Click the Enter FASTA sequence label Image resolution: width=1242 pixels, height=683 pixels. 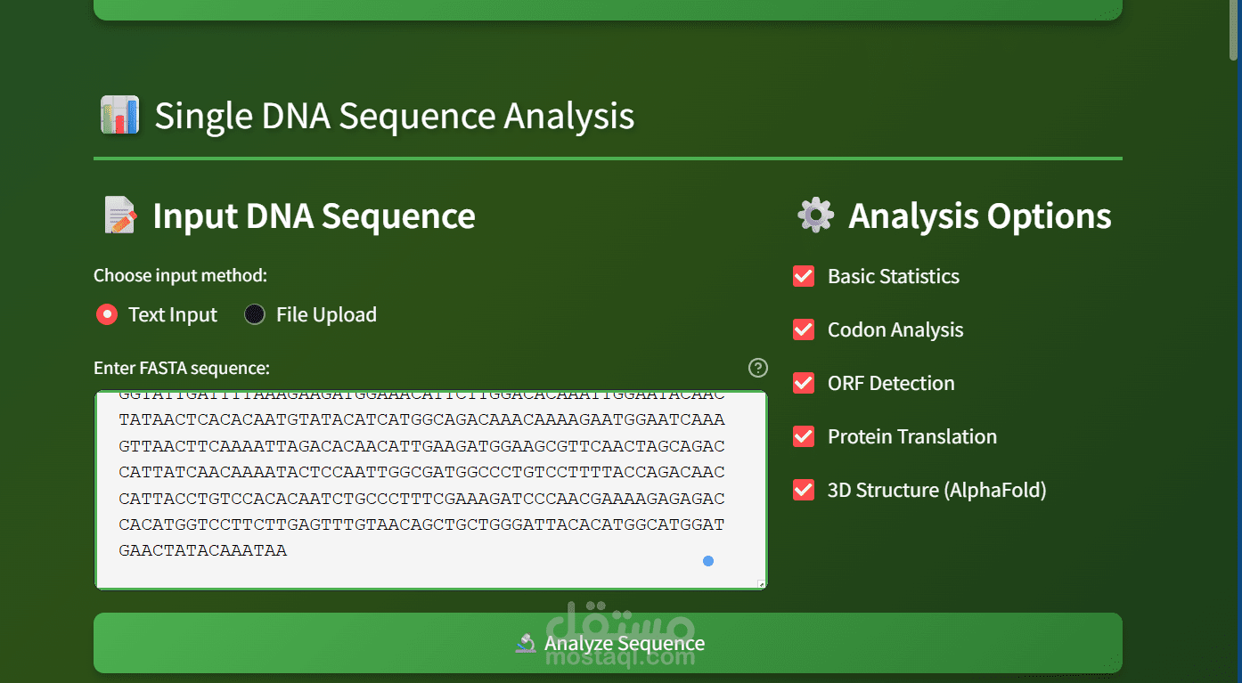tap(182, 368)
